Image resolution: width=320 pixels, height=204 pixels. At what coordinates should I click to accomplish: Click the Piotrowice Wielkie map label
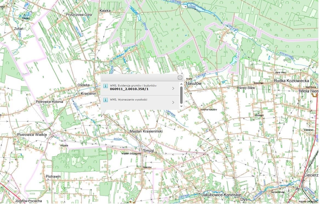[x=32, y=135]
